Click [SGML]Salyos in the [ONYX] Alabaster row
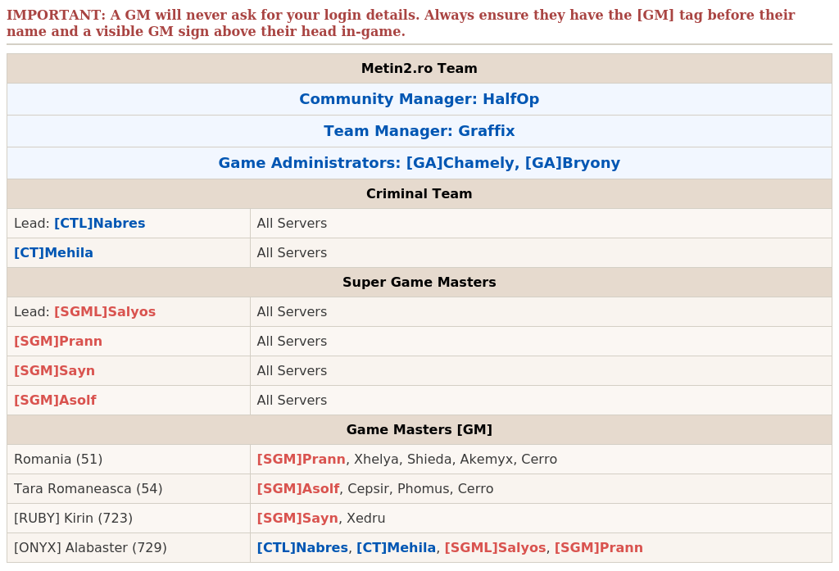 495,547
